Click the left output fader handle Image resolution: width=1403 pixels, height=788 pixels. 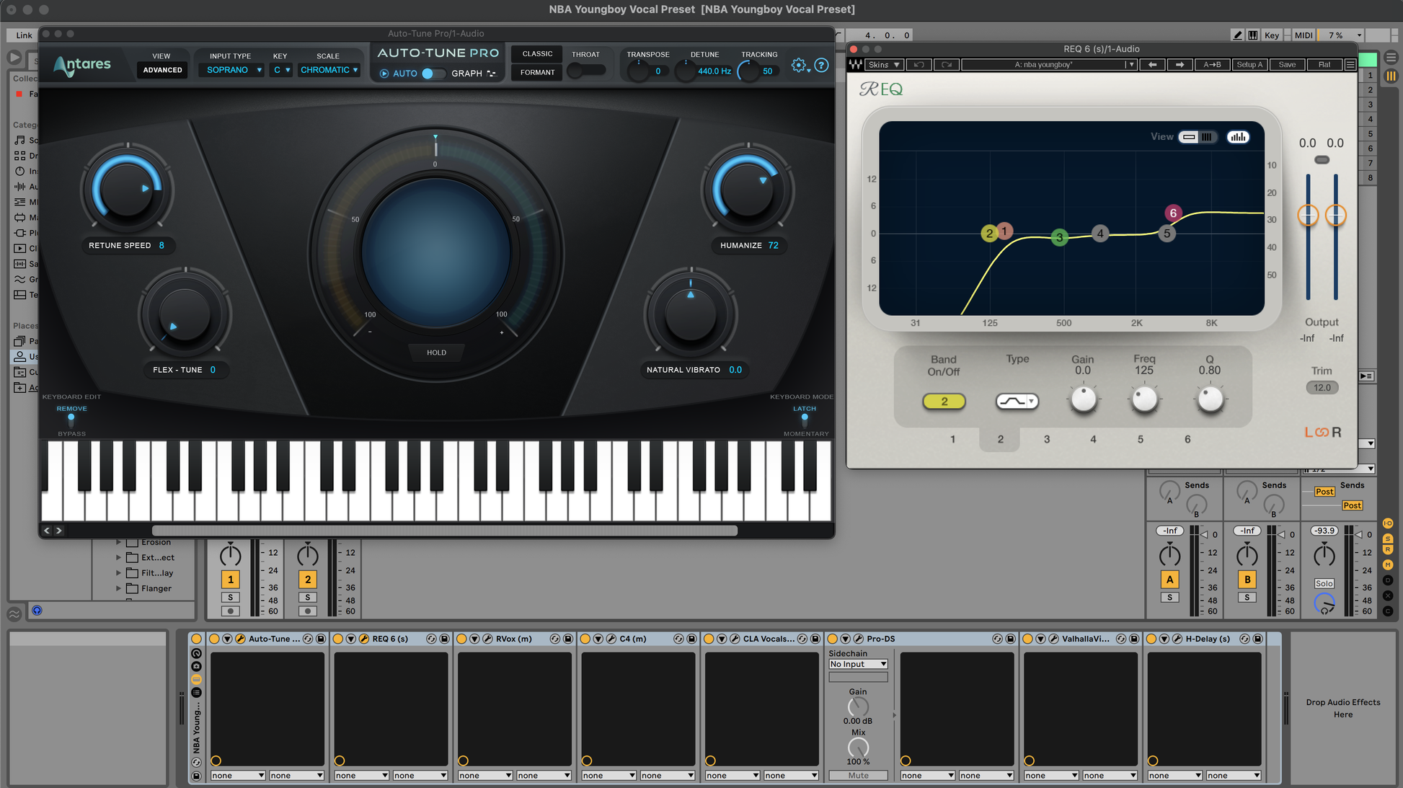(x=1308, y=215)
